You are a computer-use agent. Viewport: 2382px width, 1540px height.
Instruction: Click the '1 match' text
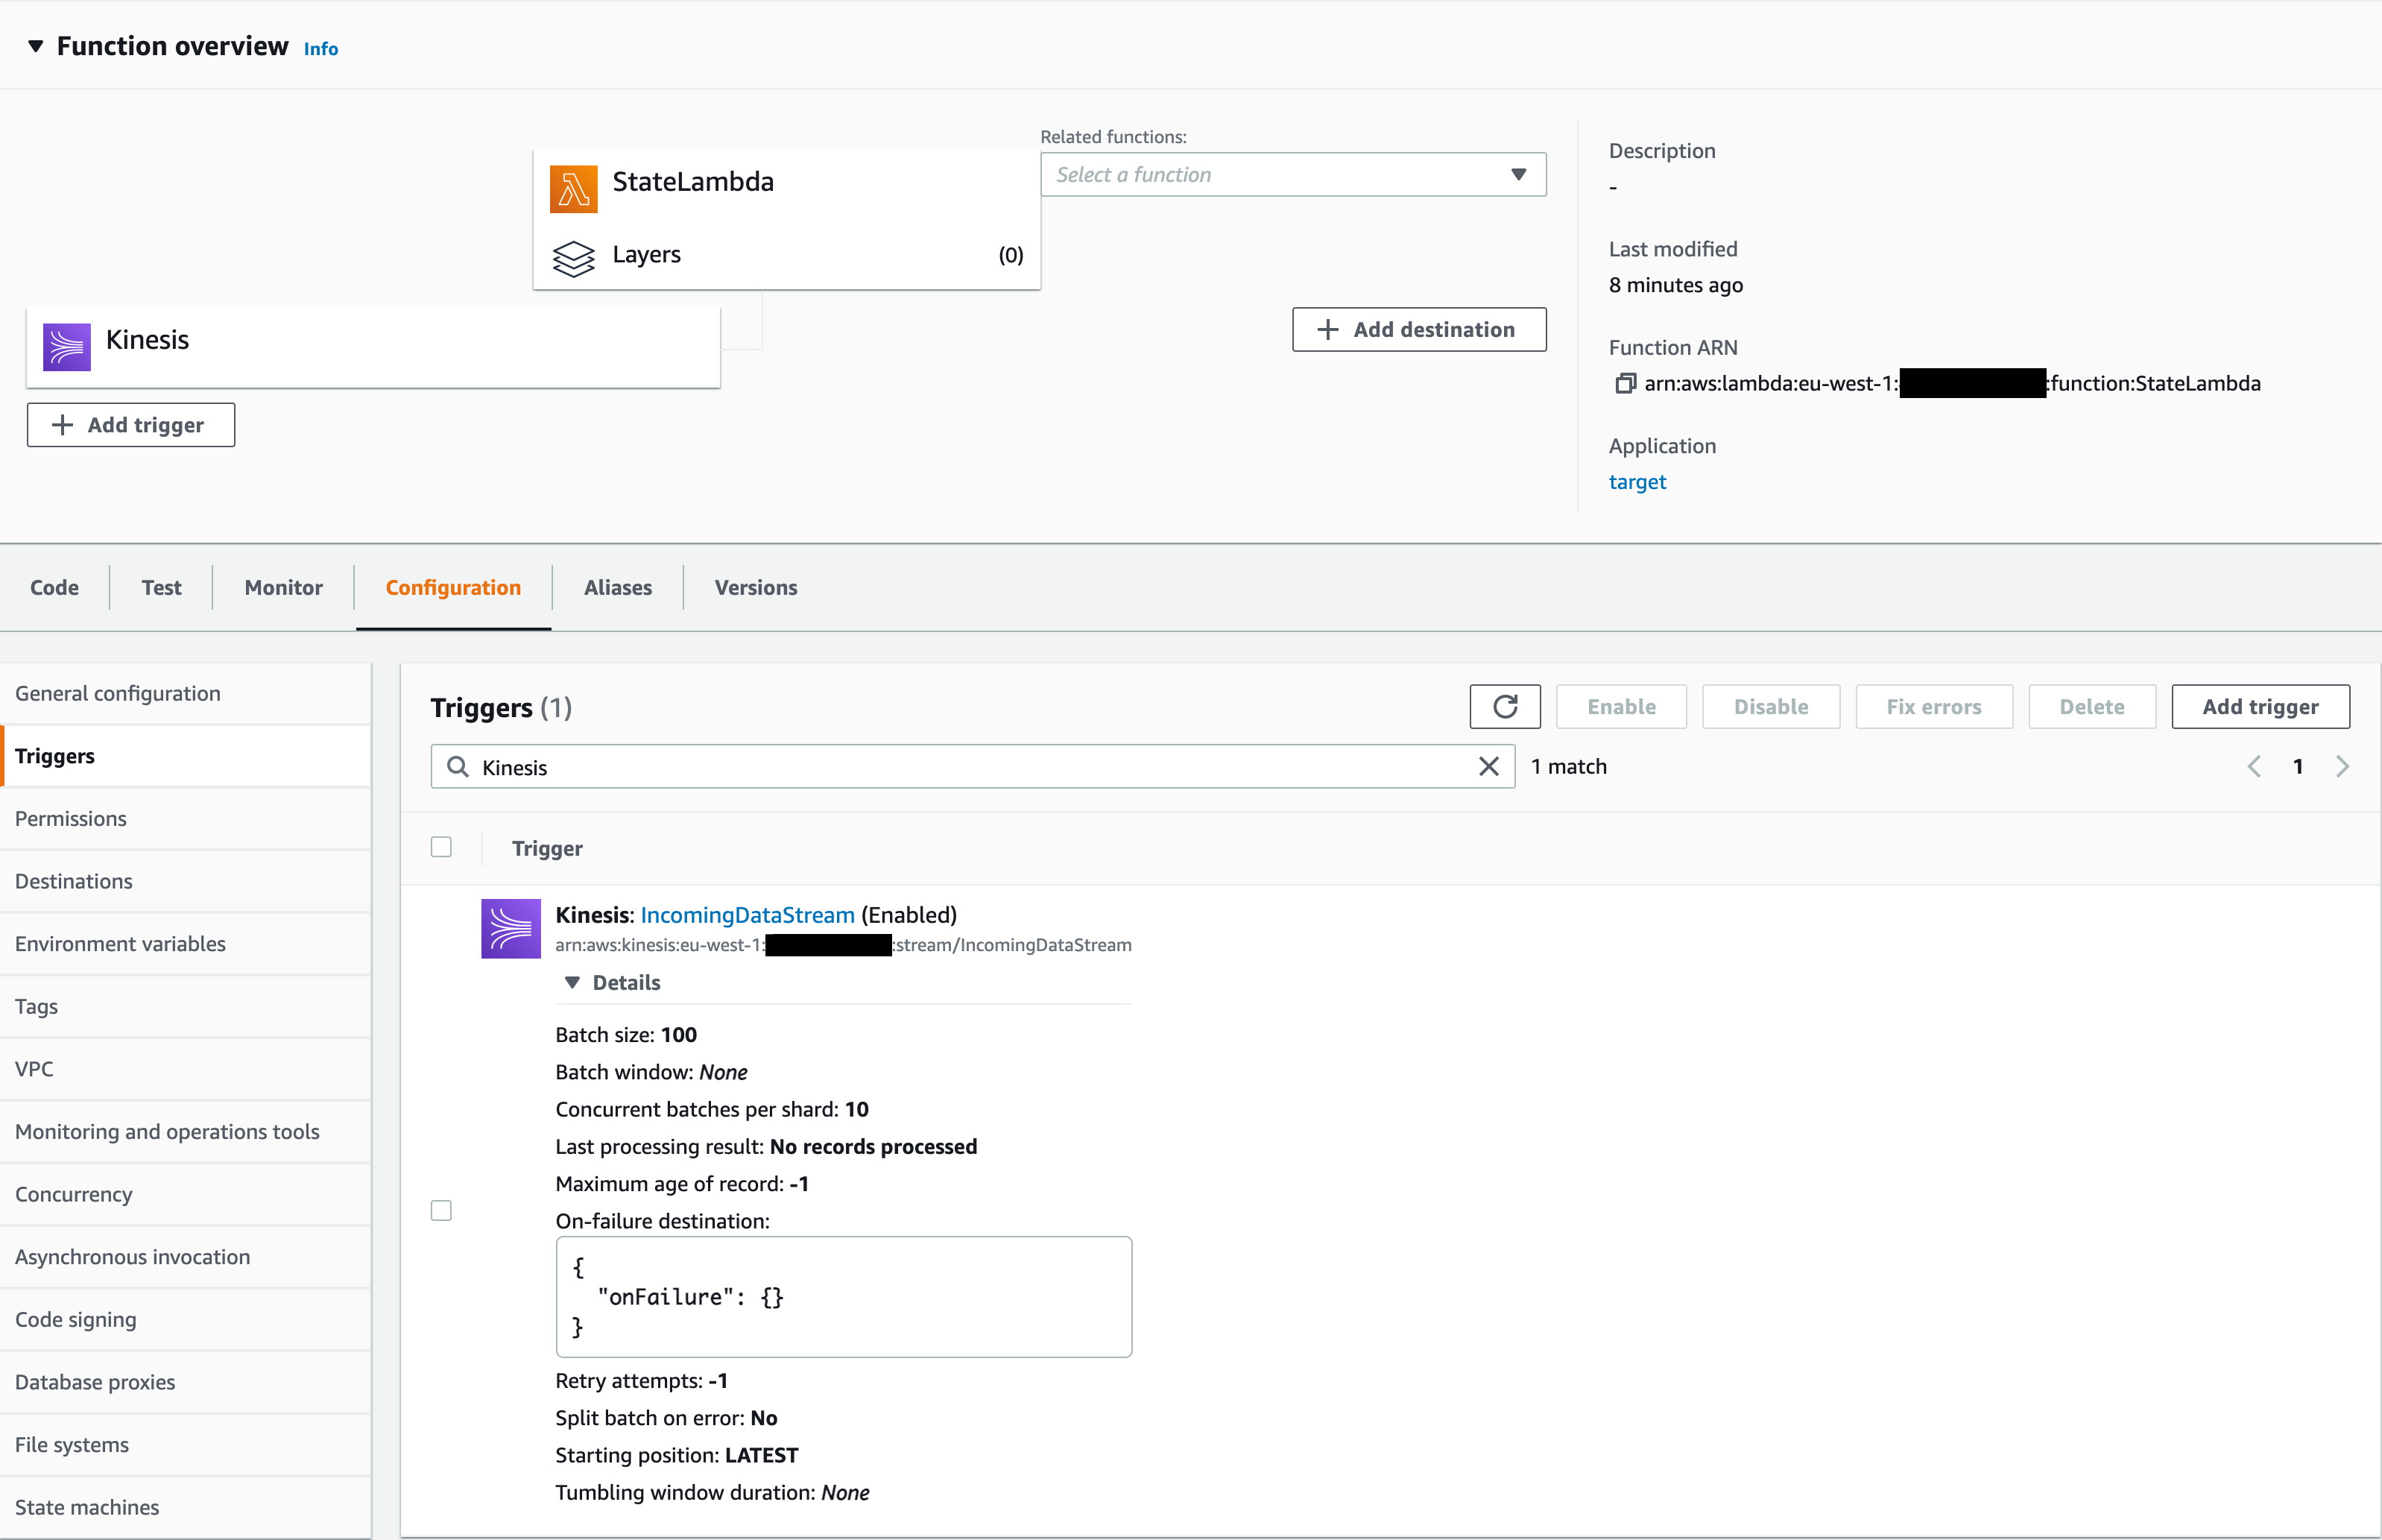pyautogui.click(x=1568, y=766)
